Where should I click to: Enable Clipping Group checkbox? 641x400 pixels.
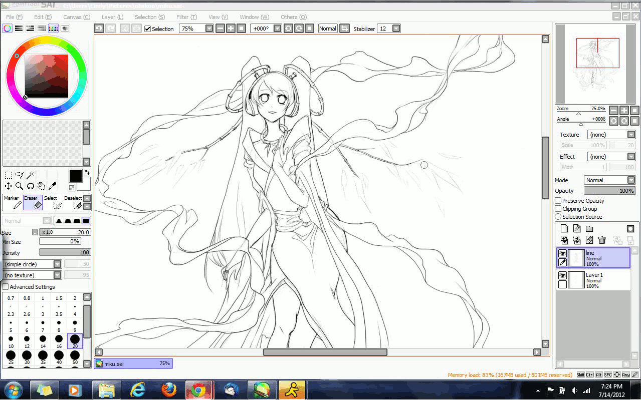[x=558, y=209]
